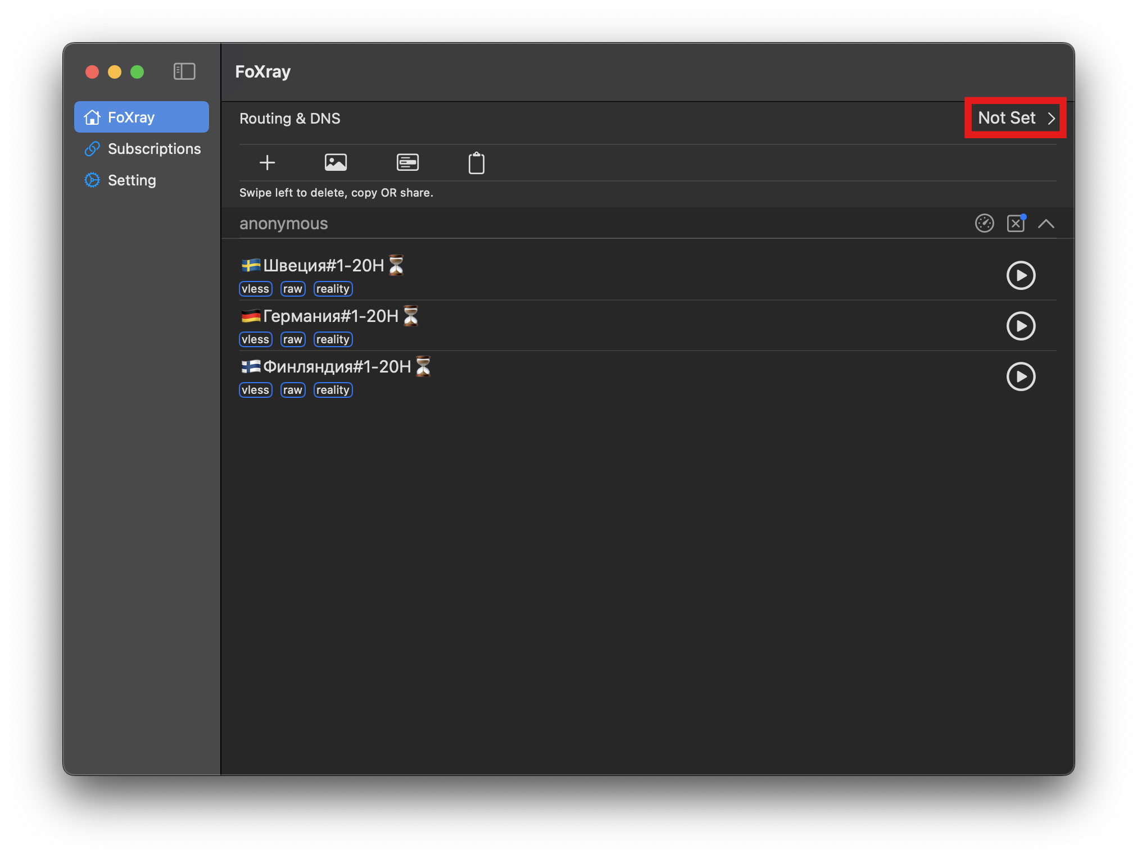Select the Швеция#1-20H server row
This screenshot has height=858, width=1137.
click(323, 266)
